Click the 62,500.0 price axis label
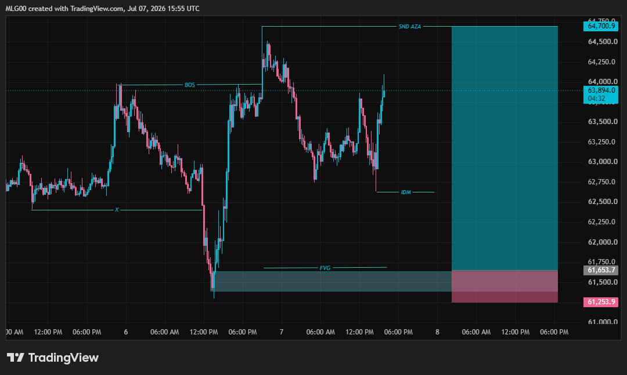The image size is (627, 375). point(603,201)
